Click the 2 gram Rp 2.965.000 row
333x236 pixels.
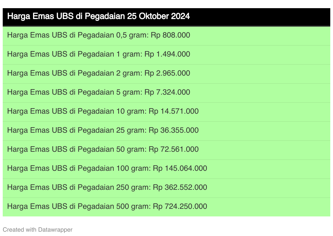[x=166, y=74]
